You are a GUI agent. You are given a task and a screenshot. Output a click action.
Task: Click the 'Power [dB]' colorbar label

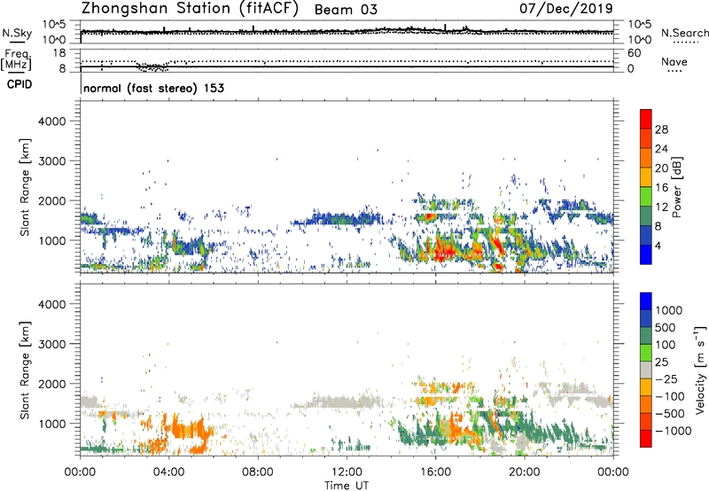click(x=677, y=187)
